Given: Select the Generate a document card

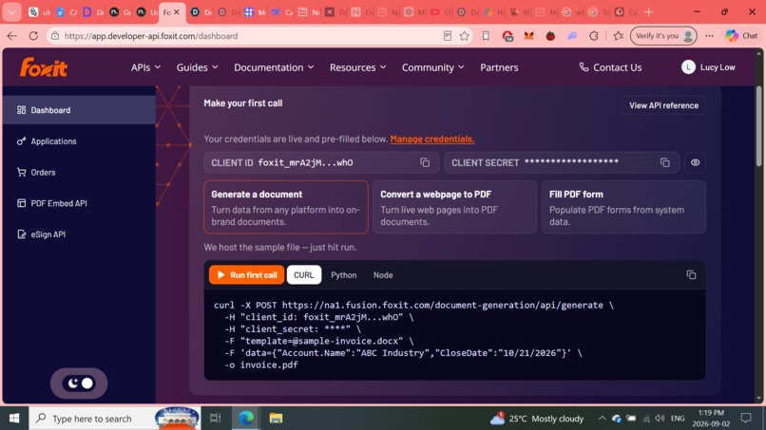Looking at the screenshot, I should tap(286, 207).
